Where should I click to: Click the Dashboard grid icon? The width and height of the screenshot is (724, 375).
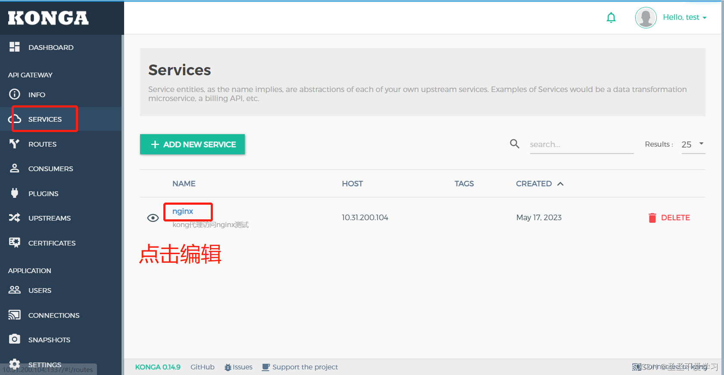coord(15,47)
